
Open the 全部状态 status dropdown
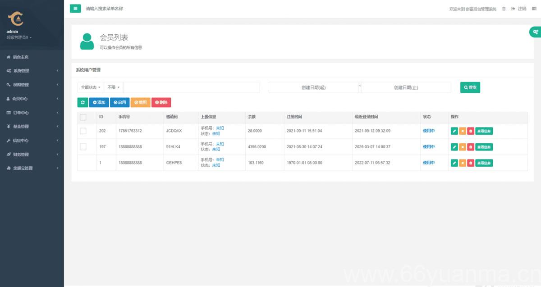point(91,87)
